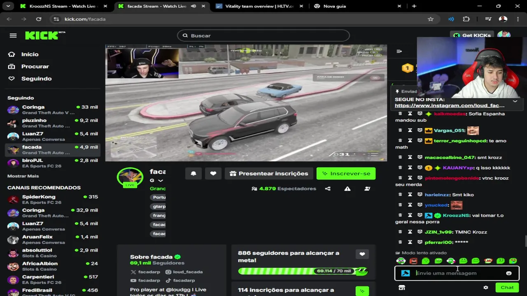527x296 pixels.
Task: Report the stream with the warning icon
Action: (x=347, y=189)
